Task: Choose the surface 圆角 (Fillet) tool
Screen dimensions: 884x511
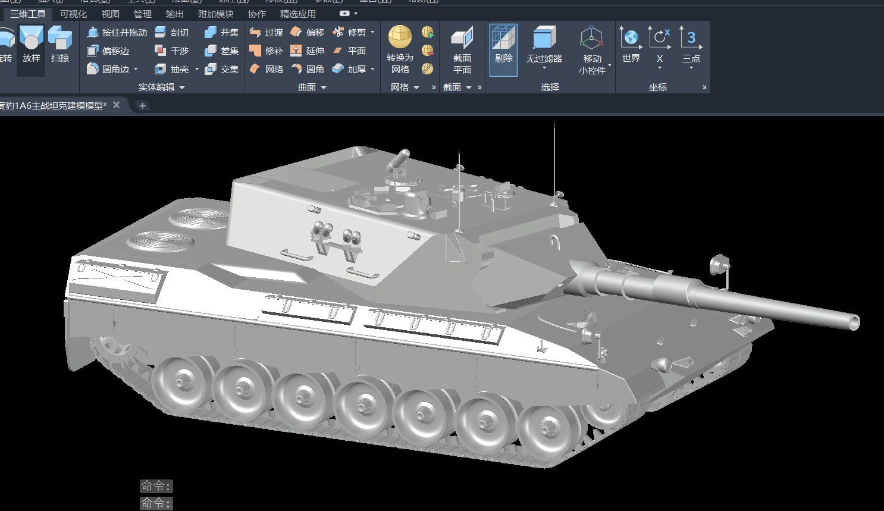Action: tap(308, 69)
